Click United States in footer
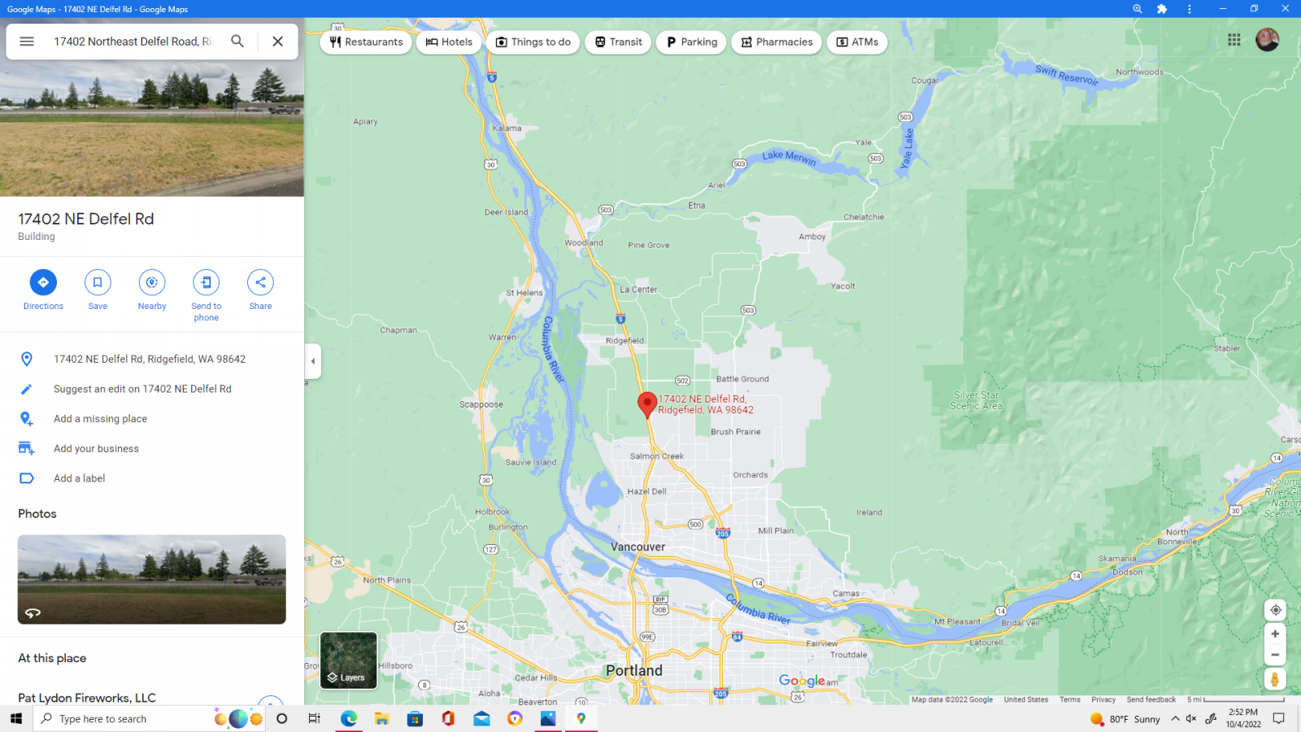1301x732 pixels. click(x=1026, y=699)
